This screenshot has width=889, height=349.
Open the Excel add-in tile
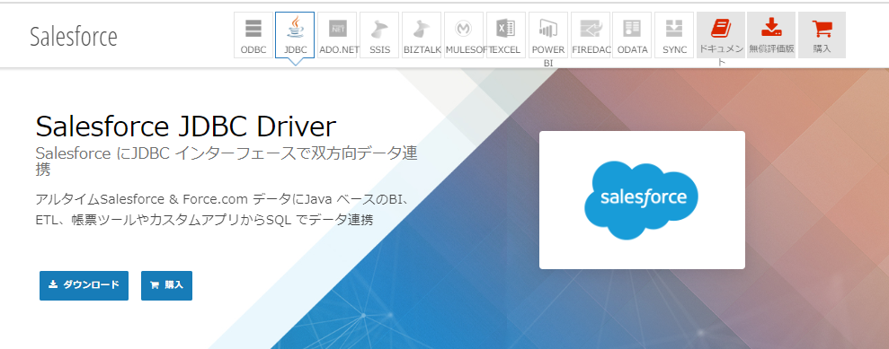click(506, 34)
